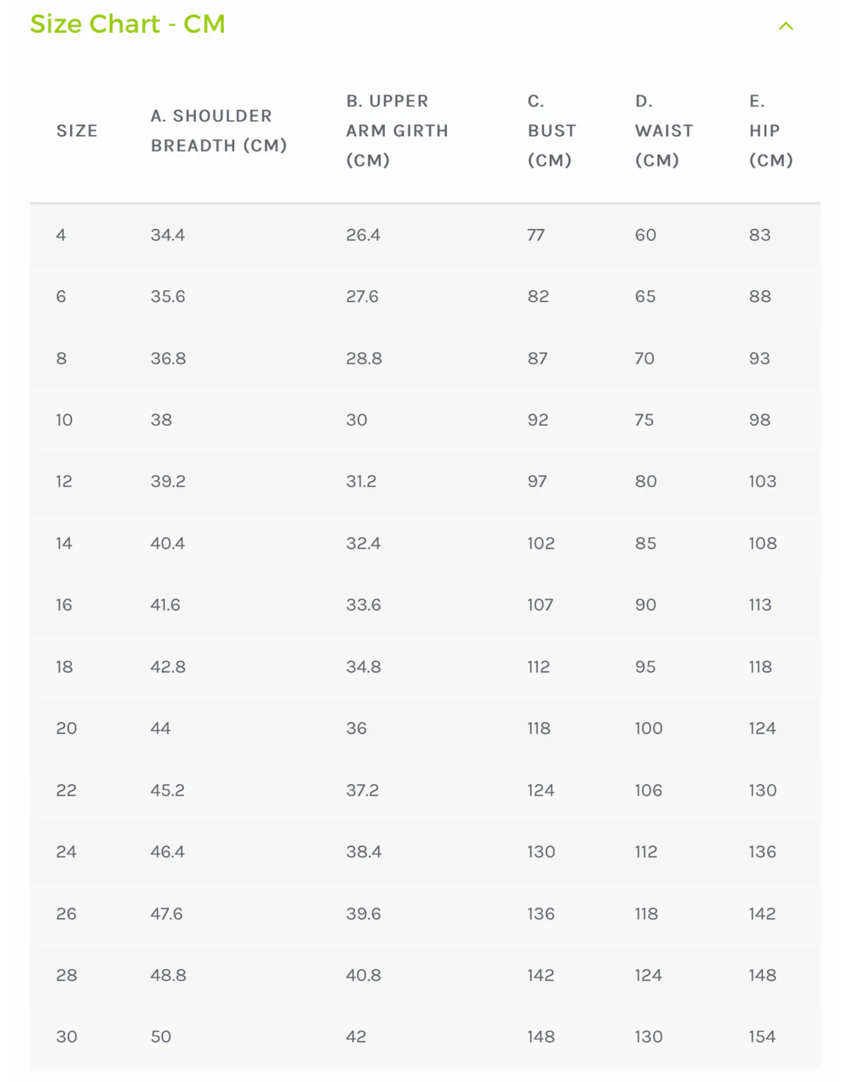Click the 38.4 upper arm girth value
The width and height of the screenshot is (850, 1082).
pos(363,852)
